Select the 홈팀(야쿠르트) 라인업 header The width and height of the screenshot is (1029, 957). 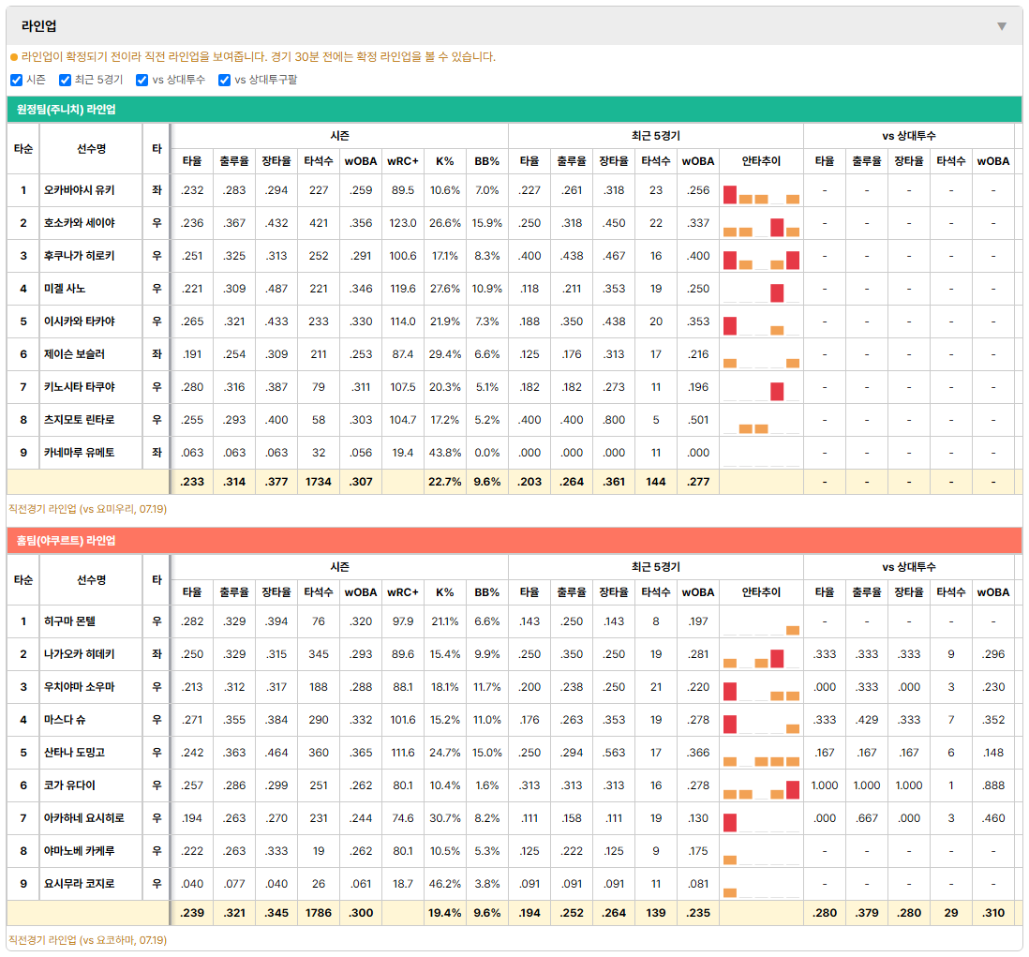click(x=514, y=541)
